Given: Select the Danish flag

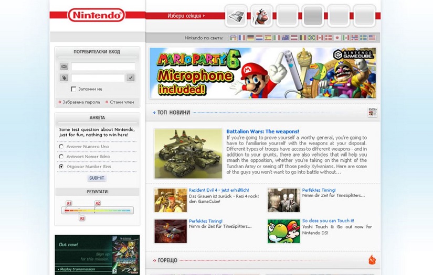Looking at the screenshot, I should click(x=329, y=38).
